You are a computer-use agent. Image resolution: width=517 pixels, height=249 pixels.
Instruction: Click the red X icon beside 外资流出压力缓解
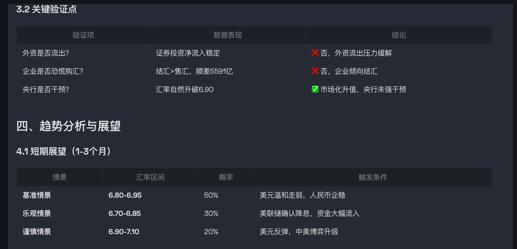pyautogui.click(x=315, y=53)
